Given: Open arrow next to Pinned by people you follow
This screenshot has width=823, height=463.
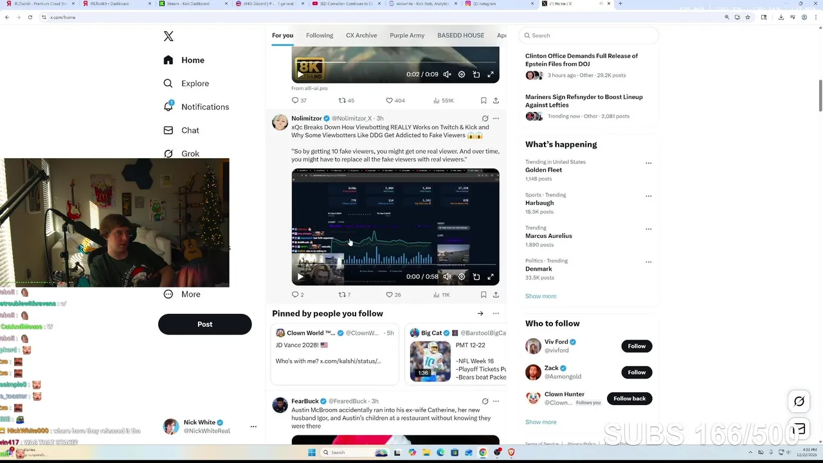Looking at the screenshot, I should pos(480,314).
